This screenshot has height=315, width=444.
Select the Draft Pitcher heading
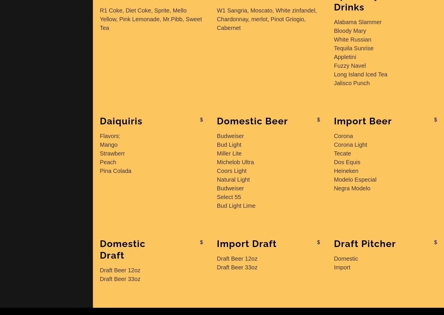click(x=365, y=244)
